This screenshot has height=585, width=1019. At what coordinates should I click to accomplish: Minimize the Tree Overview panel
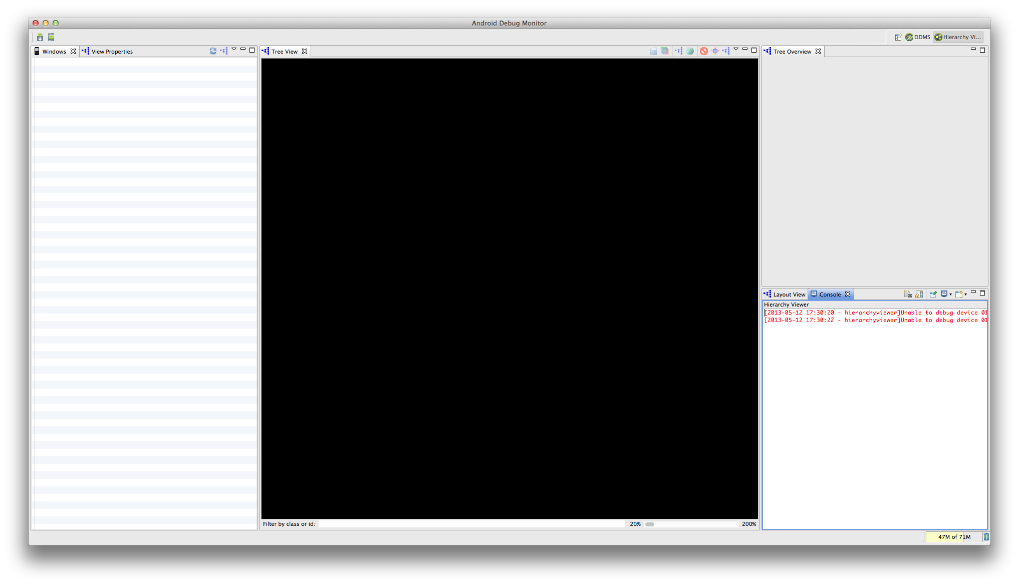click(x=973, y=49)
